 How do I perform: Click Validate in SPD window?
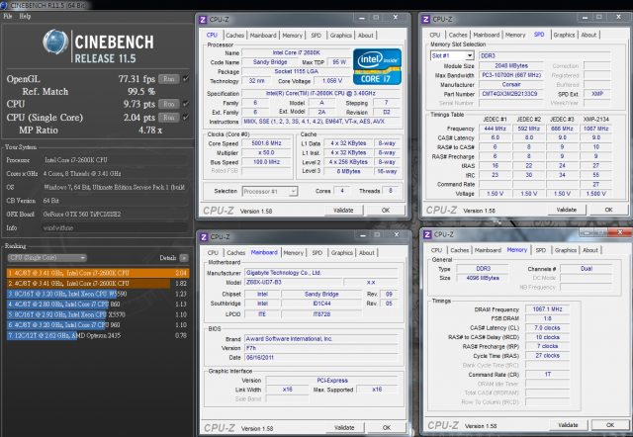[x=567, y=210]
